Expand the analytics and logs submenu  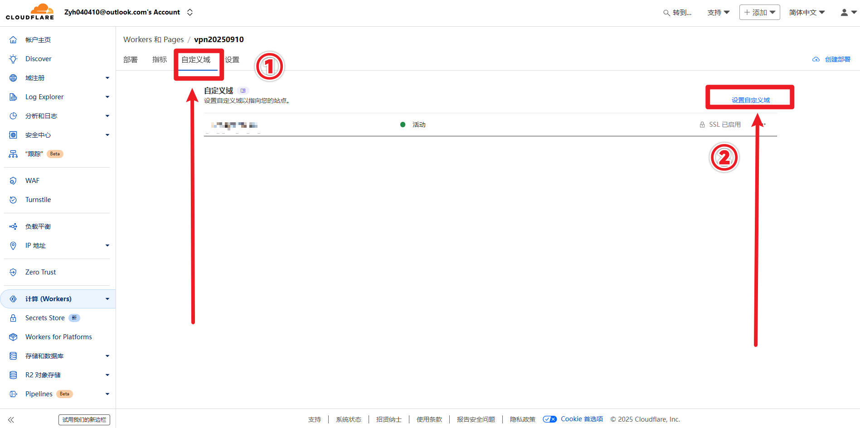pos(107,116)
